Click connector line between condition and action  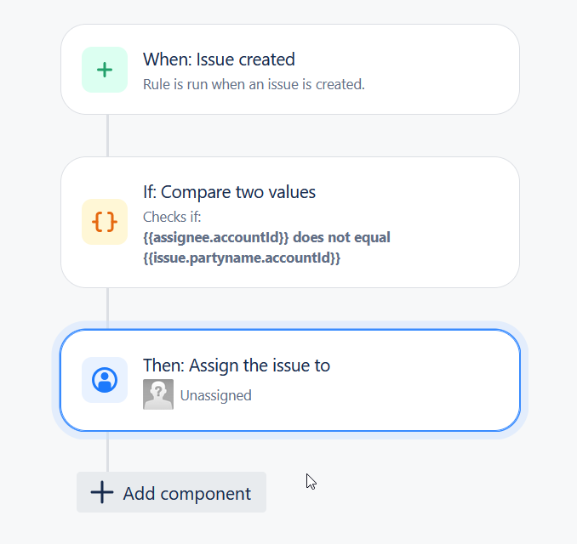(x=107, y=309)
